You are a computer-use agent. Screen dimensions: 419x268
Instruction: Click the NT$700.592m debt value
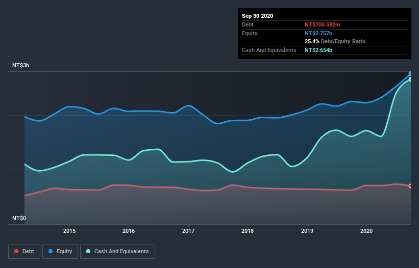322,24
